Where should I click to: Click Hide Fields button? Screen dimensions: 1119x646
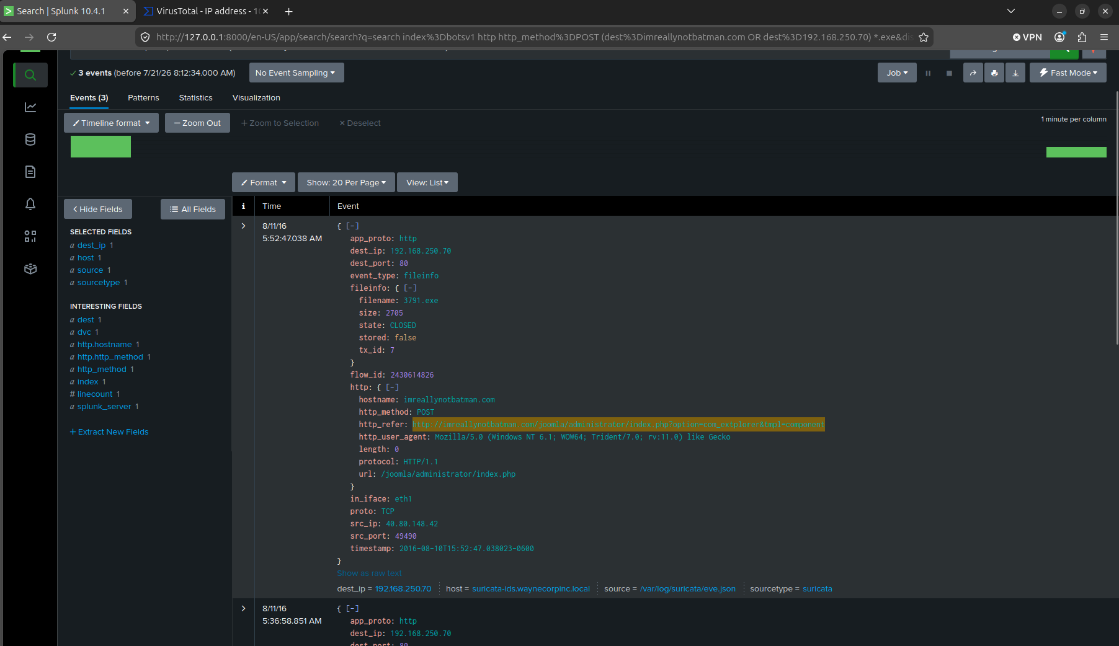click(98, 209)
